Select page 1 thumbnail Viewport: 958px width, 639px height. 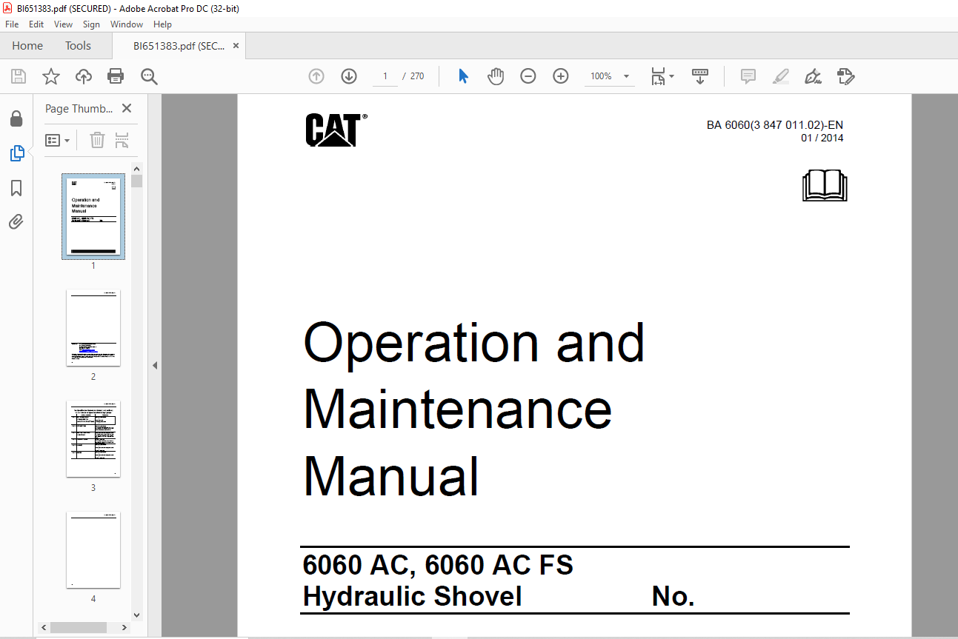click(x=93, y=216)
